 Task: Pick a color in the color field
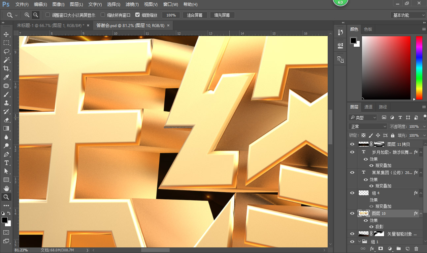[x=386, y=68]
